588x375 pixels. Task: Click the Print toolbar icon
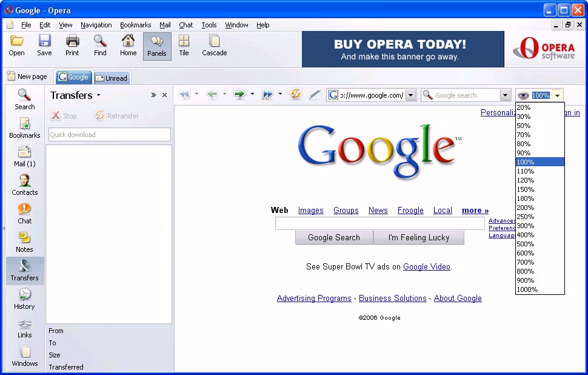coord(72,46)
